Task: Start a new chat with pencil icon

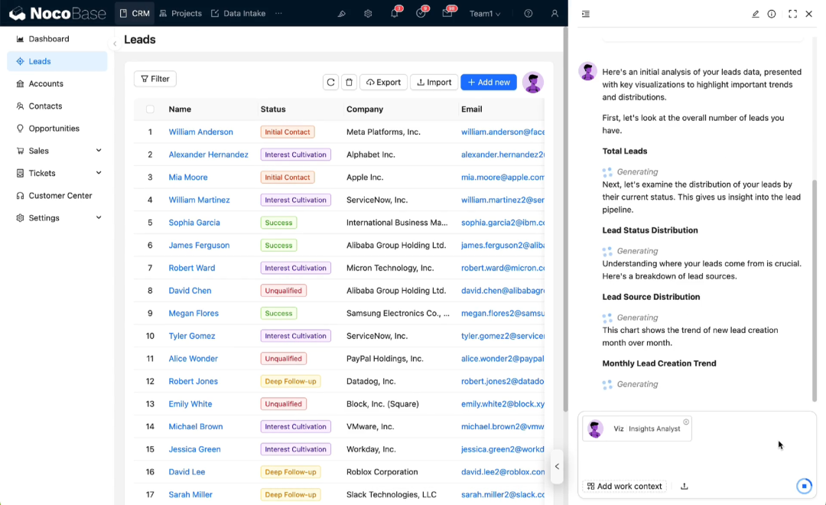Action: tap(756, 14)
